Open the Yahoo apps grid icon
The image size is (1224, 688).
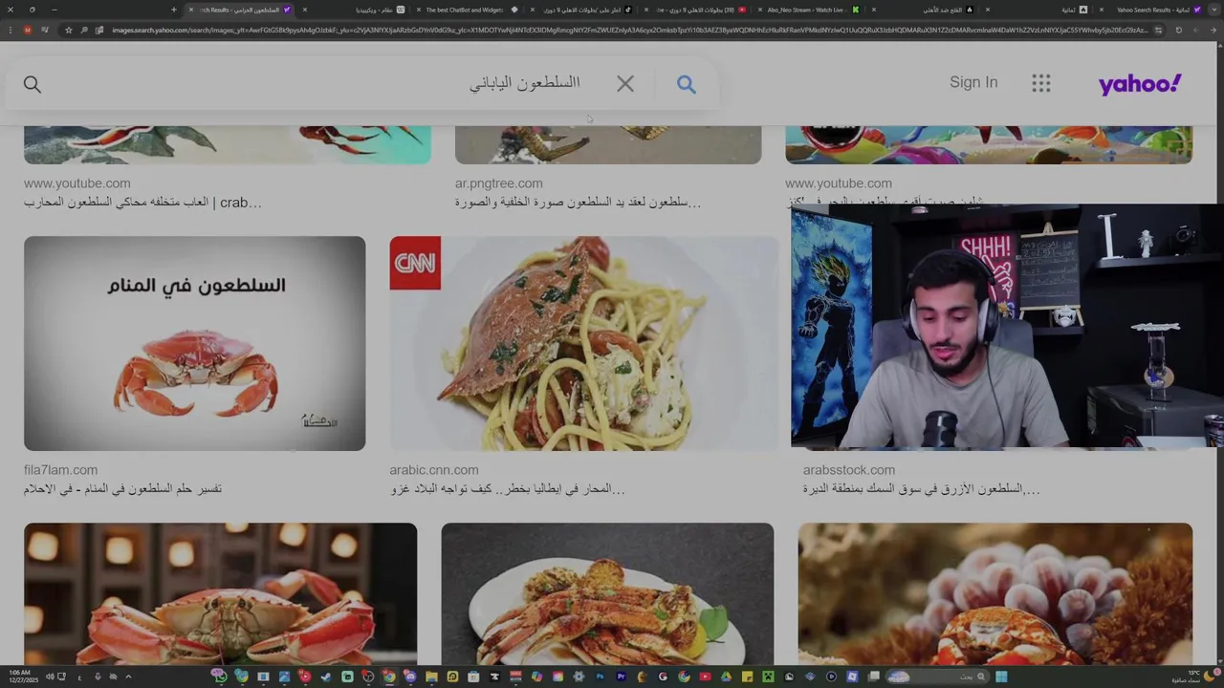(x=1041, y=83)
